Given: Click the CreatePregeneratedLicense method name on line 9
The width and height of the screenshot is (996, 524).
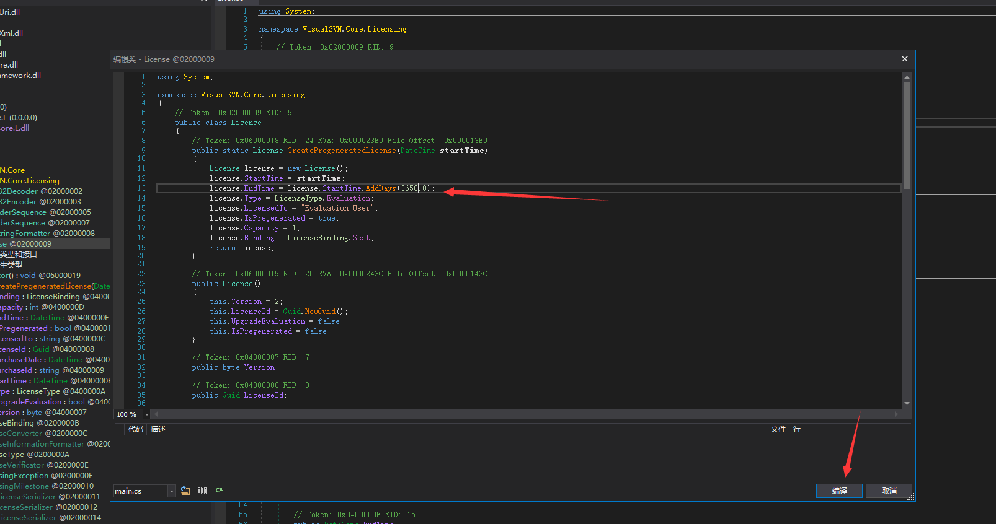Looking at the screenshot, I should (x=341, y=151).
